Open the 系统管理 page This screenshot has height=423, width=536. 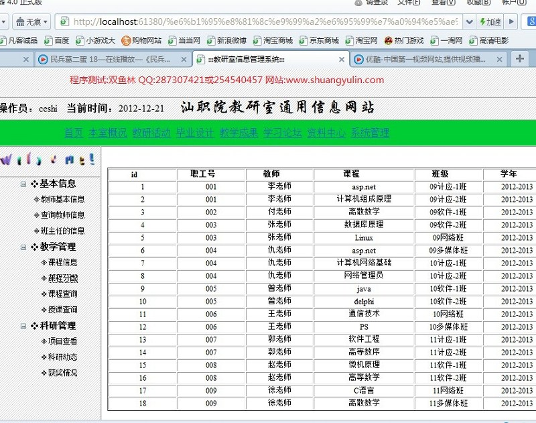[x=371, y=133]
